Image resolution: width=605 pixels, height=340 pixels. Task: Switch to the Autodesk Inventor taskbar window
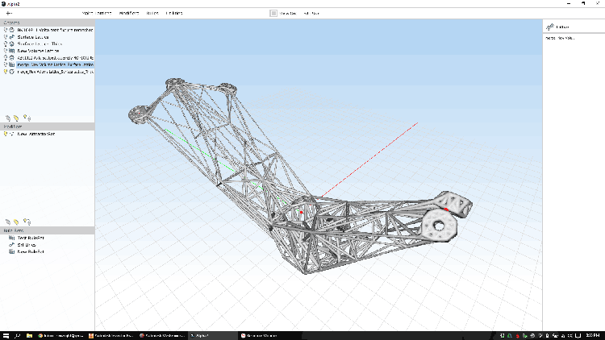[111, 336]
